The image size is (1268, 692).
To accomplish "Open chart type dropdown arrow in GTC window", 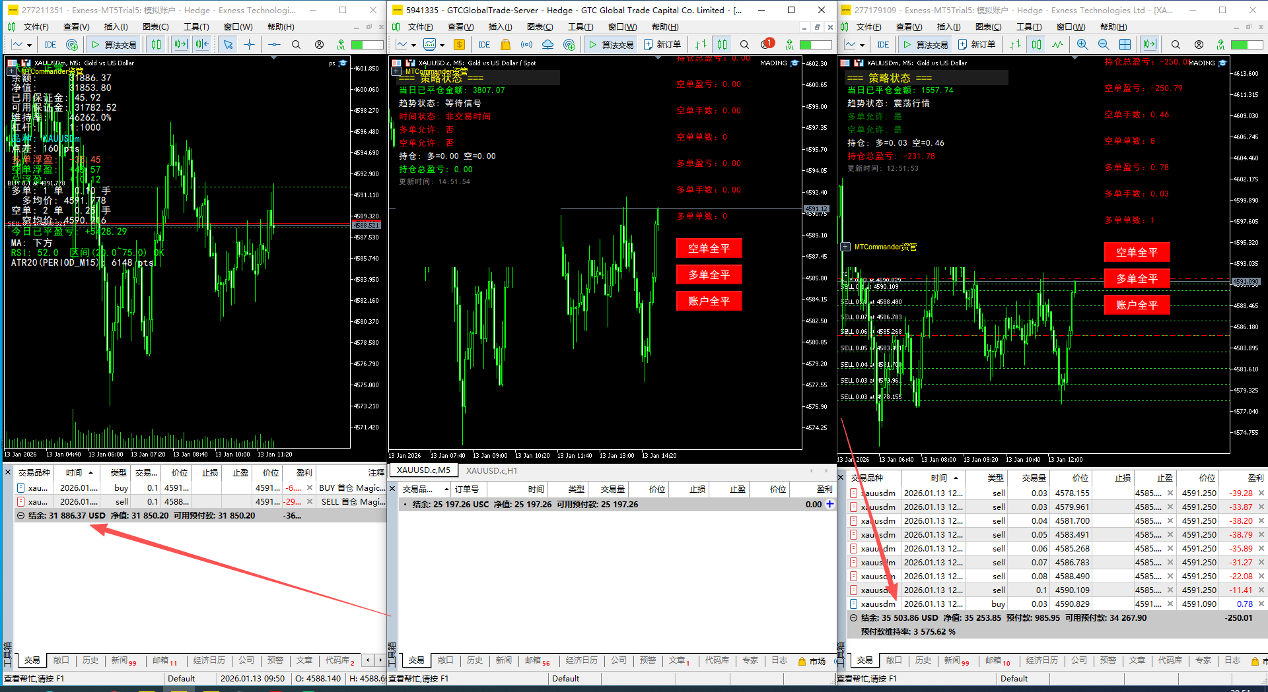I will [x=413, y=46].
